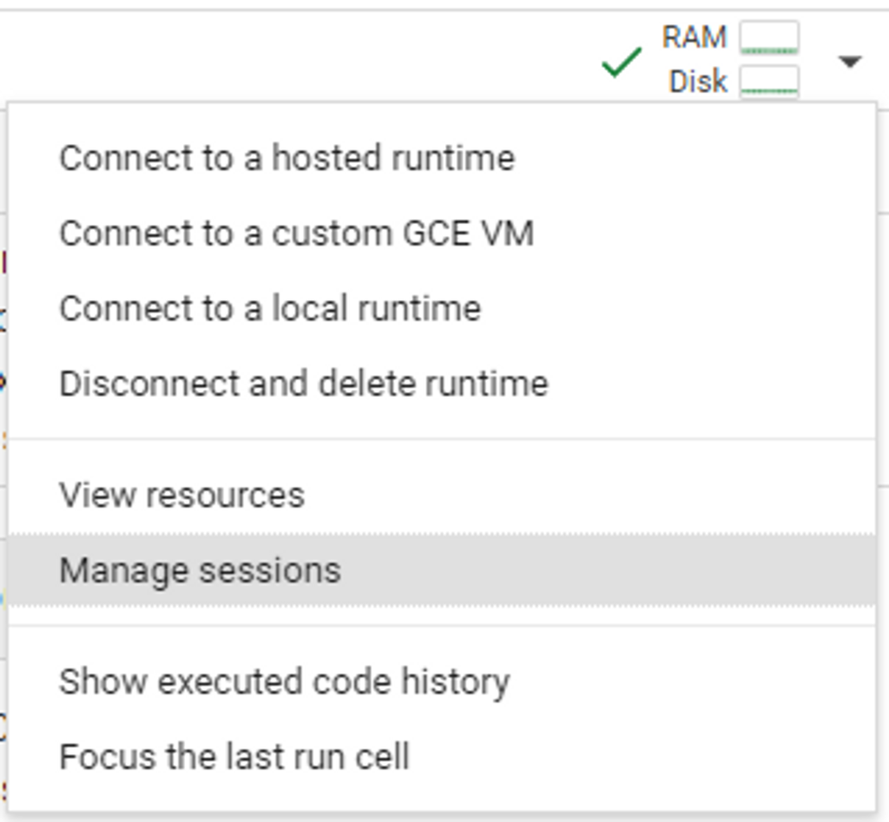The width and height of the screenshot is (889, 822).
Task: Show executed code history
Action: tap(442, 681)
